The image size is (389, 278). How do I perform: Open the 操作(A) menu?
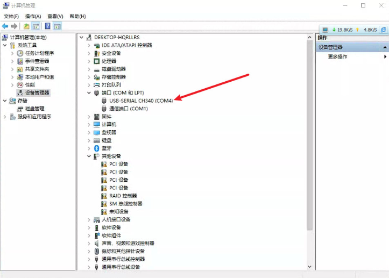tap(33, 16)
